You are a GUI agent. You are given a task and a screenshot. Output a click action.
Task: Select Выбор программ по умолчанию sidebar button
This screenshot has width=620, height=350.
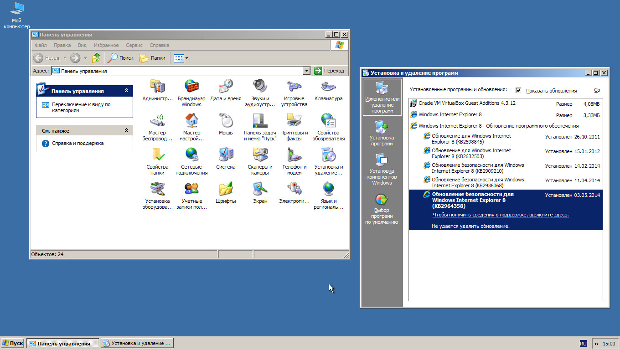coord(382,209)
